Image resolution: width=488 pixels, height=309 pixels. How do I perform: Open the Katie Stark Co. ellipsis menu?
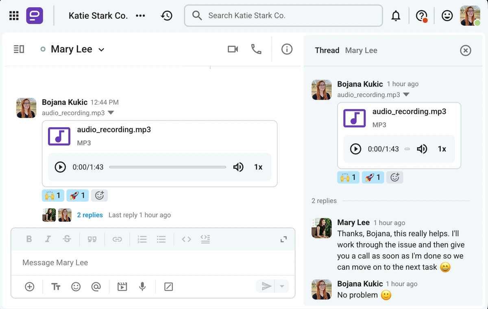(140, 15)
